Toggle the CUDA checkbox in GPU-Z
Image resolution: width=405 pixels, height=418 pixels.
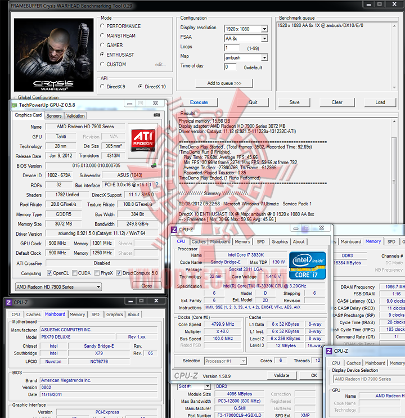75,273
